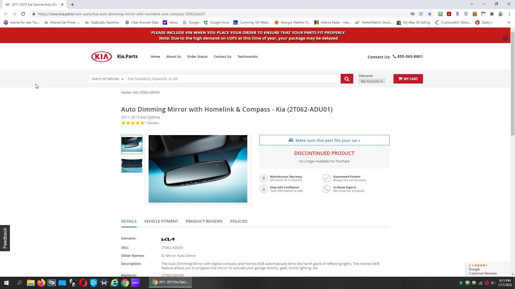Click the phone icon beside 855-363-8801

(x=394, y=56)
